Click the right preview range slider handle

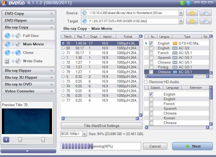43,140
